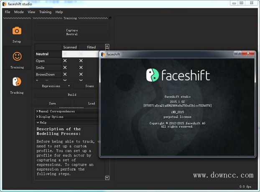Viewport: 260px width, 192px height.
Task: Click the faceshift studio title bar icon
Action: (5, 3)
